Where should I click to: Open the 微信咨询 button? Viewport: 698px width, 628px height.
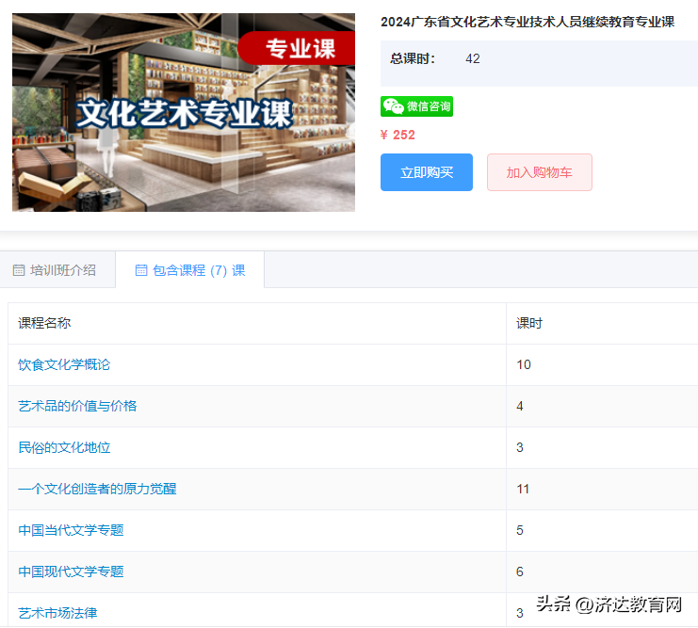(416, 106)
